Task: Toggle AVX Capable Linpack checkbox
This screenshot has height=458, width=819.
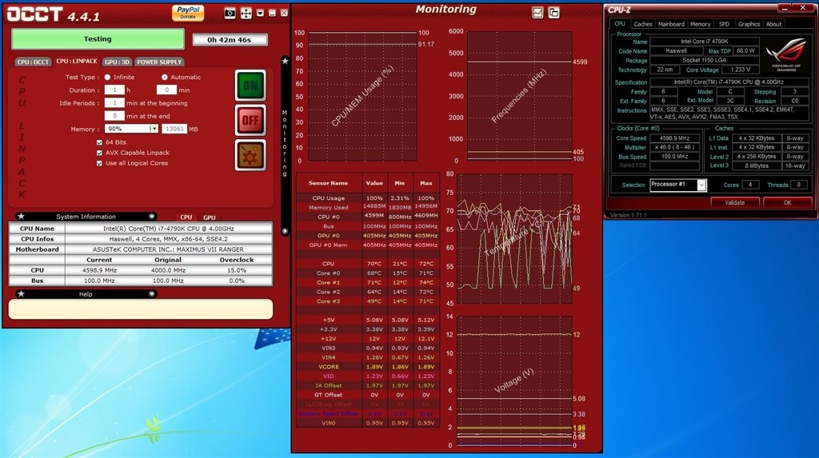Action: [x=99, y=153]
